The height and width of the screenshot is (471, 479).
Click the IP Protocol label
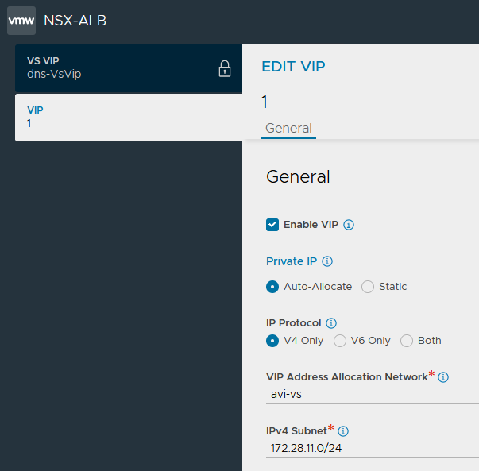point(294,323)
